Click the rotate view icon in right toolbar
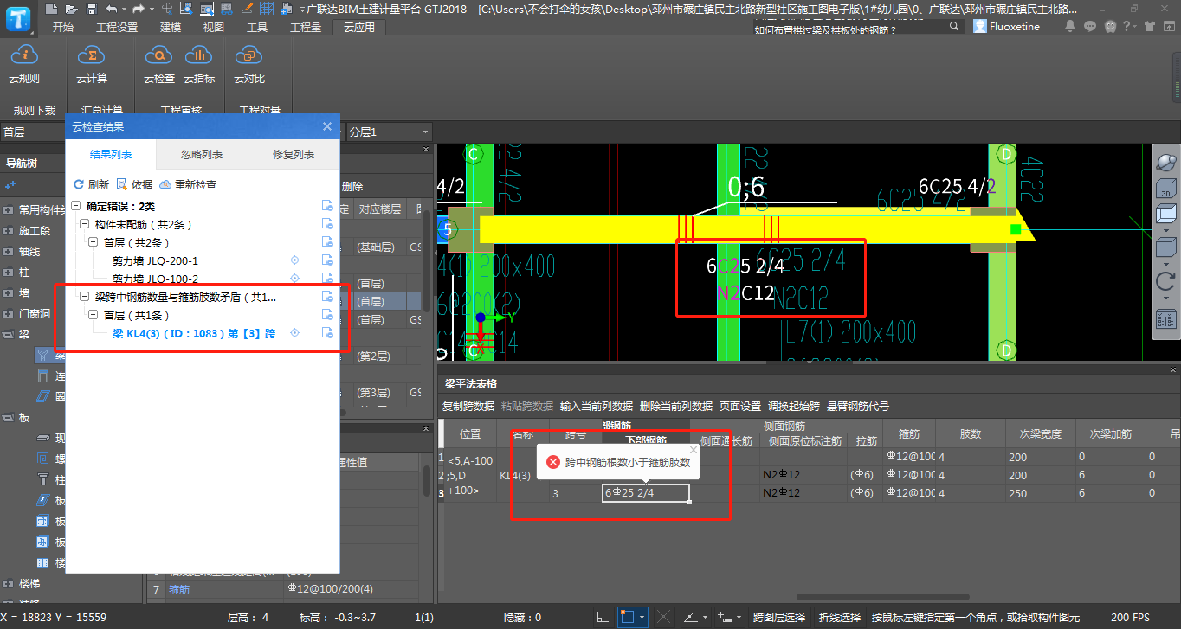The height and width of the screenshot is (629, 1181). [1166, 282]
